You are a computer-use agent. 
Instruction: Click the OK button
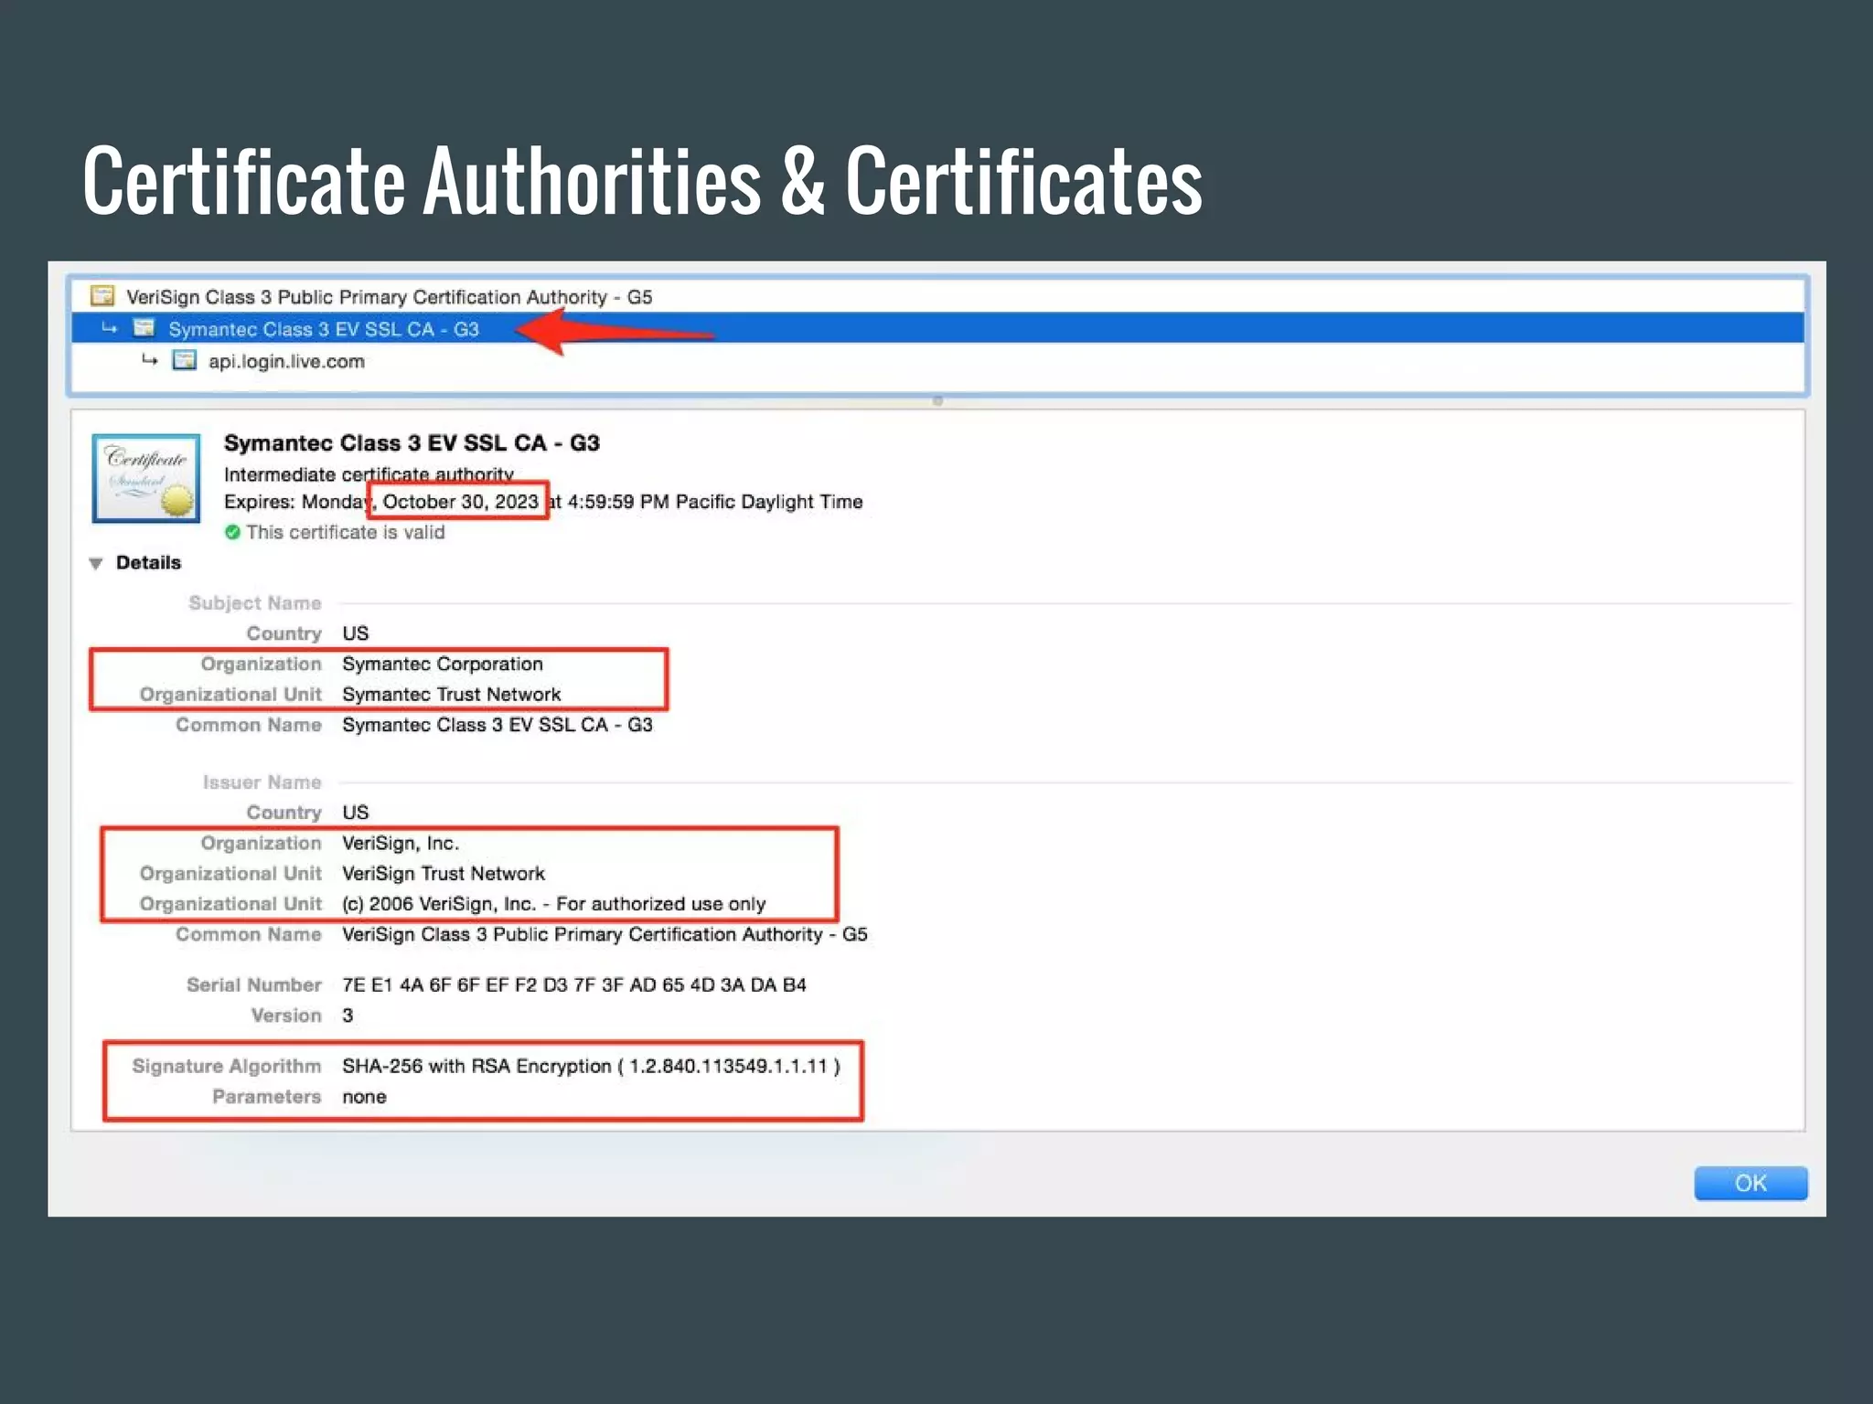(x=1750, y=1183)
